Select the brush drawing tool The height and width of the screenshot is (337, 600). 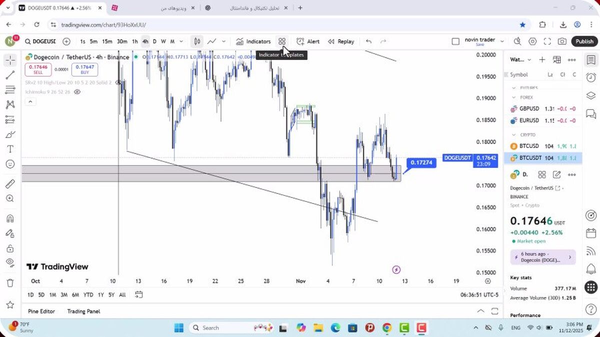click(10, 134)
